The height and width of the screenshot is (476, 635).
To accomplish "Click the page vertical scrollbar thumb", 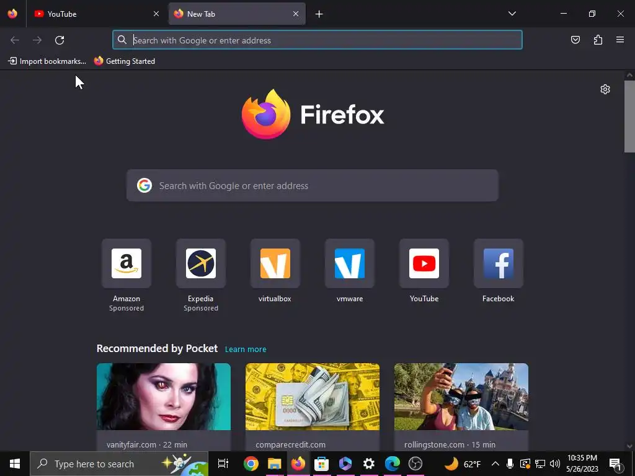I will pos(629,117).
